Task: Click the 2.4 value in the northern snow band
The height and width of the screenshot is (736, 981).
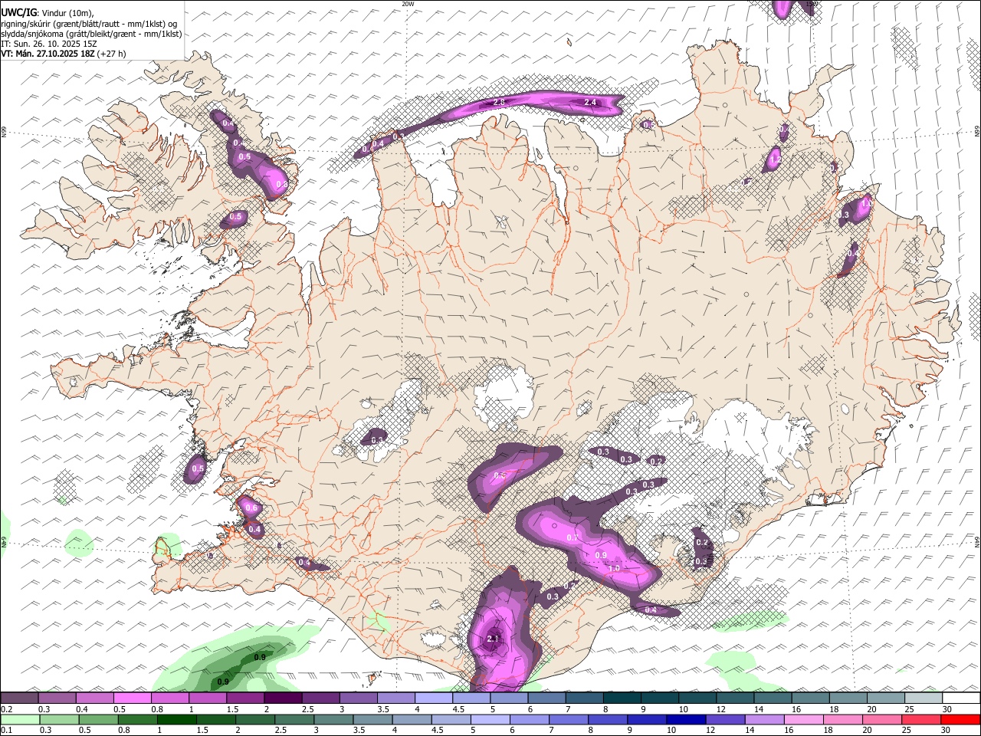Action: (x=590, y=102)
